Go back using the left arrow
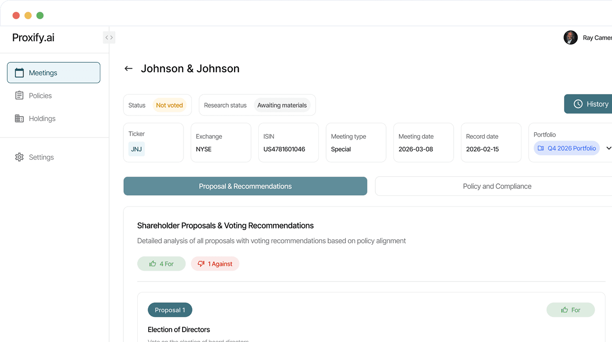 (x=128, y=69)
